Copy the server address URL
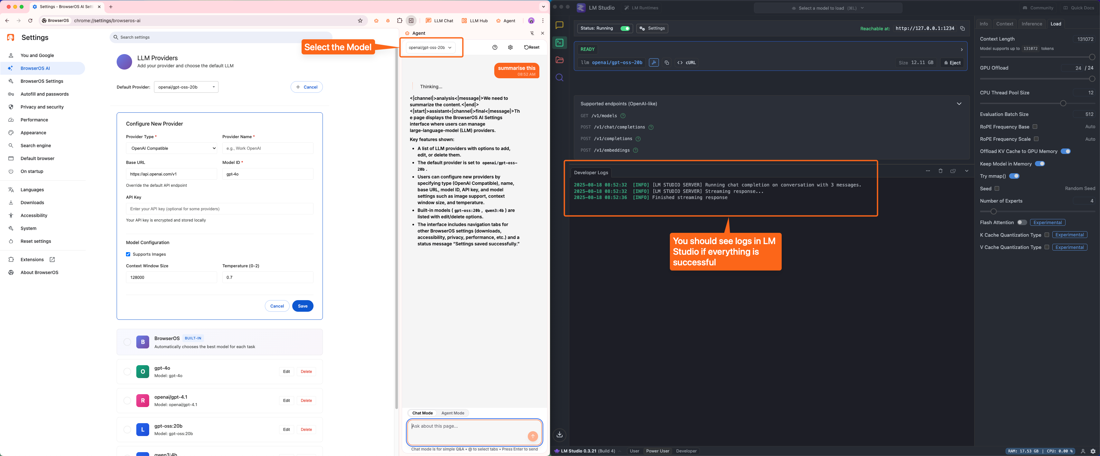 [962, 29]
